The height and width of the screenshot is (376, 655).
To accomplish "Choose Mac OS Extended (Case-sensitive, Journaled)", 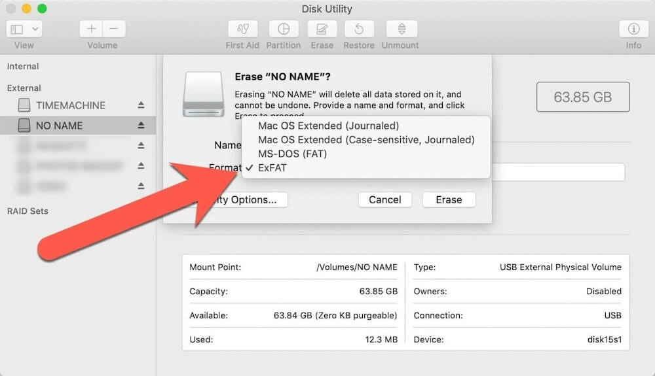I will [365, 140].
